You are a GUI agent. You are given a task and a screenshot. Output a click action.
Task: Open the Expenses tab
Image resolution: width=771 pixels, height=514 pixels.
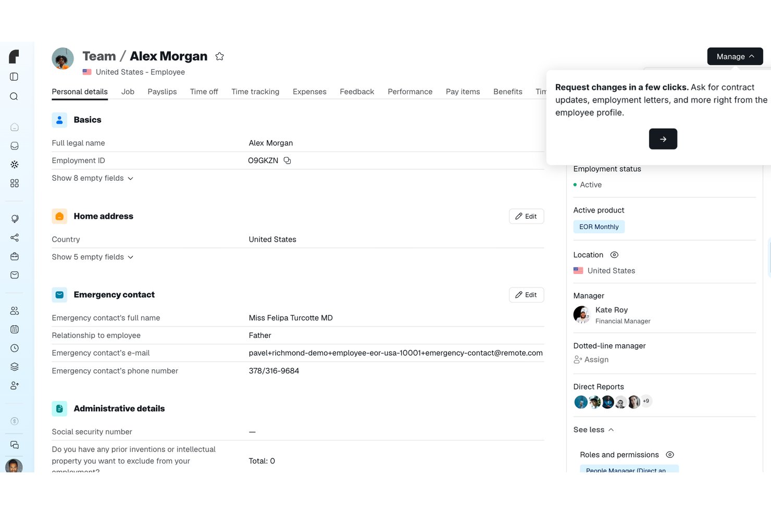tap(309, 92)
